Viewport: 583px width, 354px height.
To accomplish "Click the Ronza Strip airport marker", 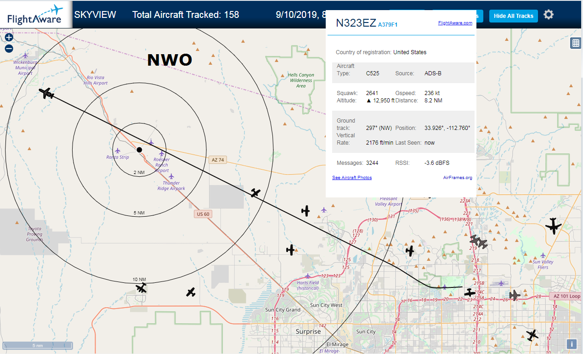I will tap(118, 151).
